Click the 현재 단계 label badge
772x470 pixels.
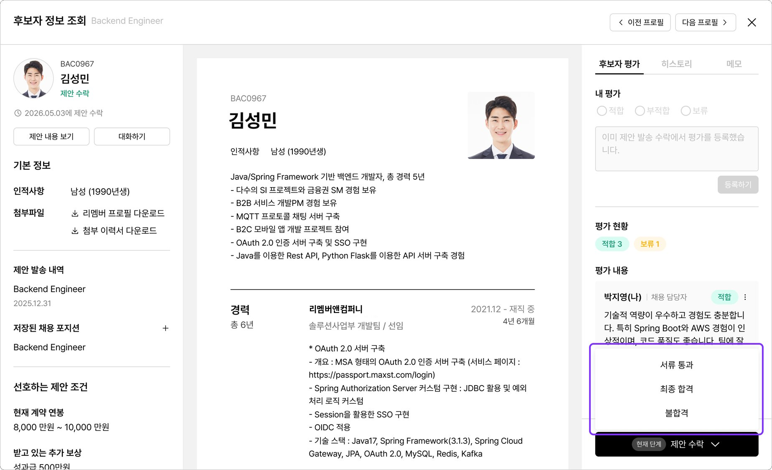648,444
